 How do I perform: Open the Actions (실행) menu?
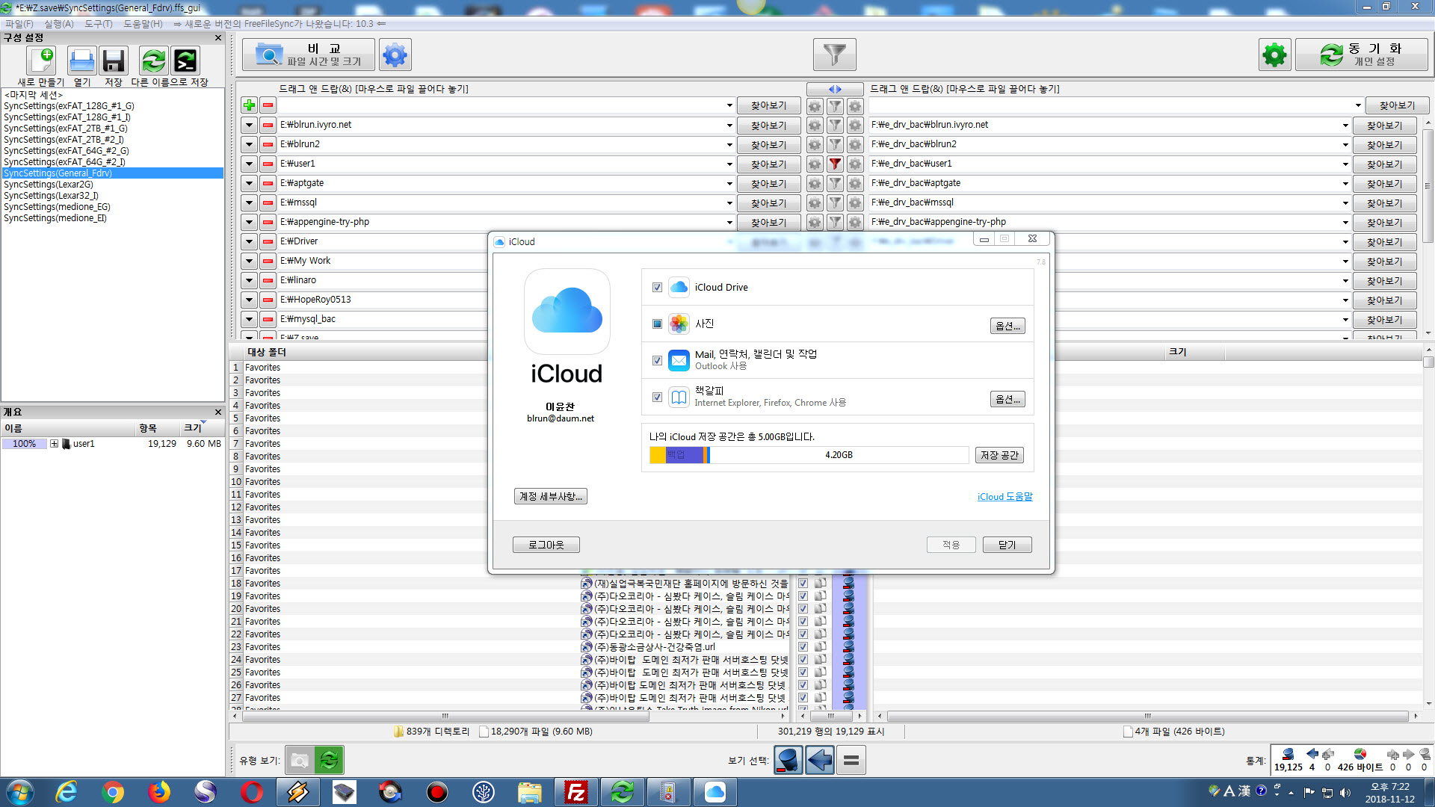(x=59, y=24)
